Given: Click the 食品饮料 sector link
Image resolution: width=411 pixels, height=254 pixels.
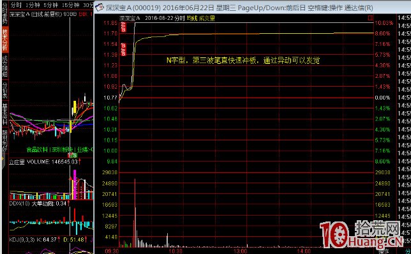Looking at the screenshot, I should coord(37,150).
